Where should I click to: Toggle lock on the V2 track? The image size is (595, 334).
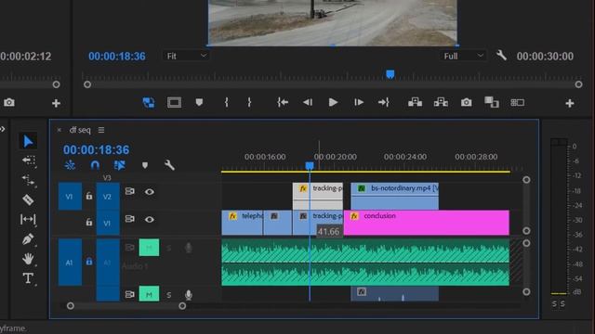point(89,196)
